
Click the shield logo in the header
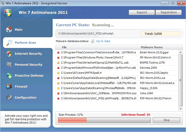pos(8,13)
